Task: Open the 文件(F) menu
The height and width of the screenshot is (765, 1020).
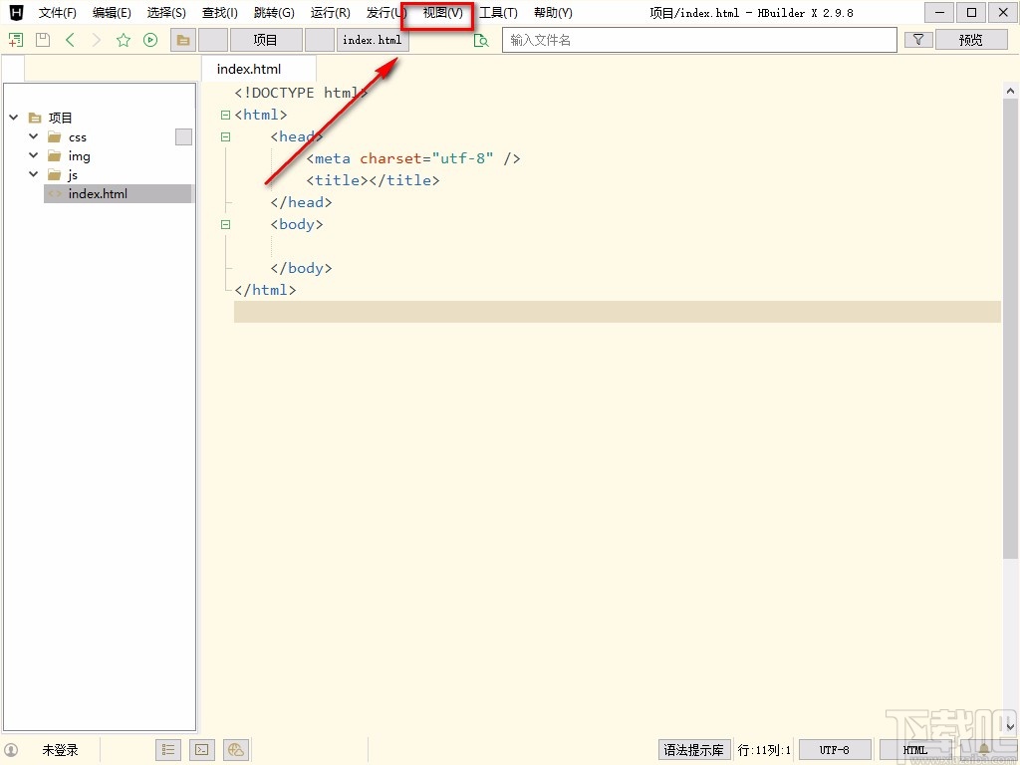Action: 57,12
